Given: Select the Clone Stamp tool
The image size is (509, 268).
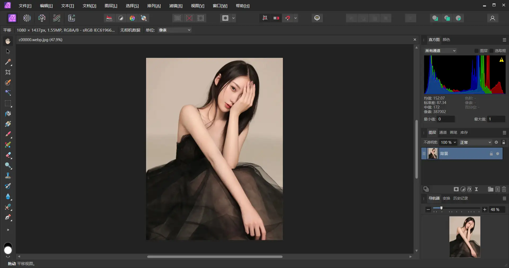Looking at the screenshot, I should tap(8, 176).
